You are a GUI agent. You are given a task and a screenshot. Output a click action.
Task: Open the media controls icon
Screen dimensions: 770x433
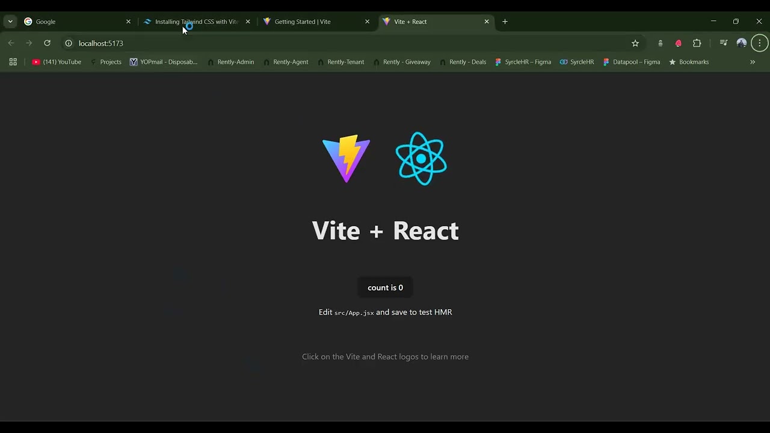pyautogui.click(x=724, y=43)
